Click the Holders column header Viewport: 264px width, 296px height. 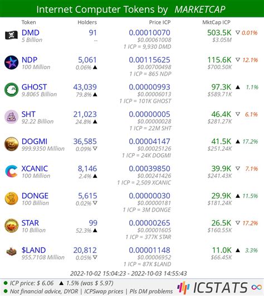pyautogui.click(x=87, y=22)
